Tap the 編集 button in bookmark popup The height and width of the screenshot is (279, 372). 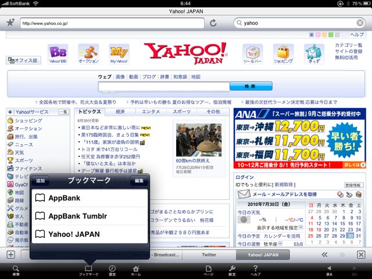[139, 181]
